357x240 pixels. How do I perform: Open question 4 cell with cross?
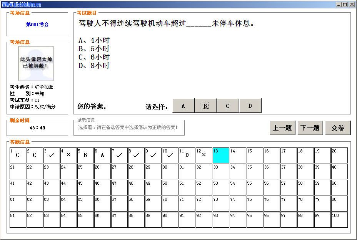coord(68,155)
